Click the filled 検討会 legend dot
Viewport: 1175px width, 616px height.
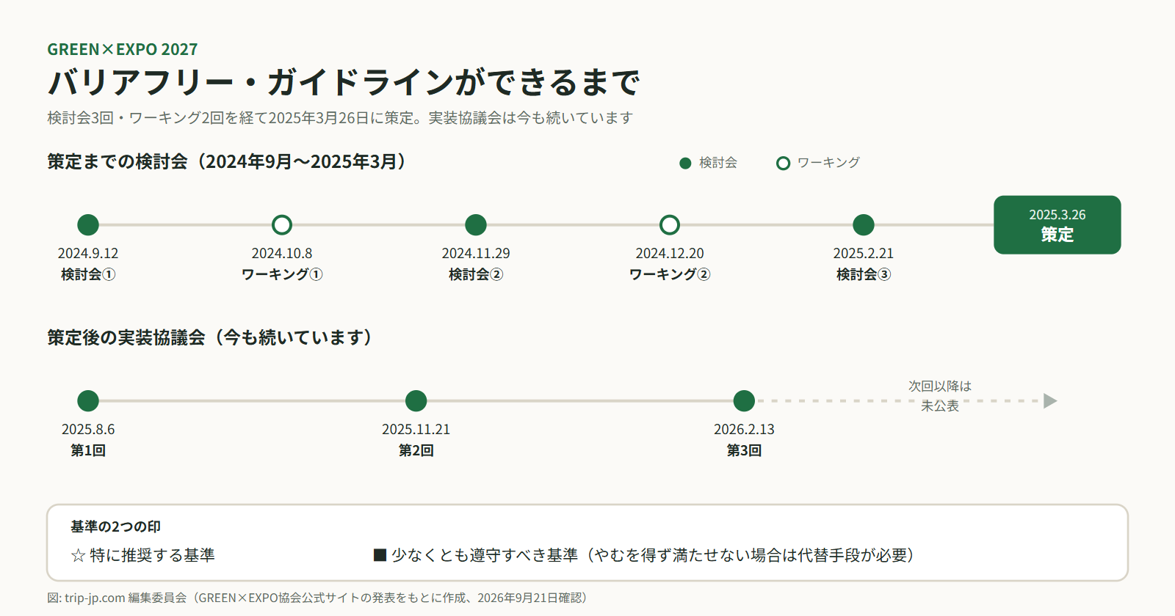(685, 163)
